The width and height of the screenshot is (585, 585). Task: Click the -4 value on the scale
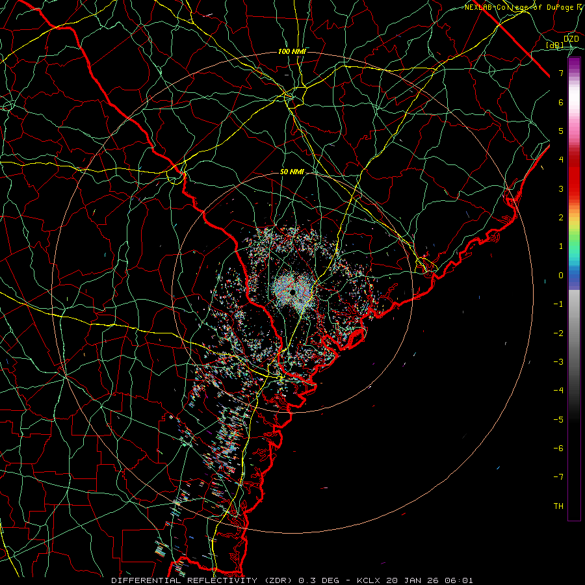pyautogui.click(x=558, y=391)
